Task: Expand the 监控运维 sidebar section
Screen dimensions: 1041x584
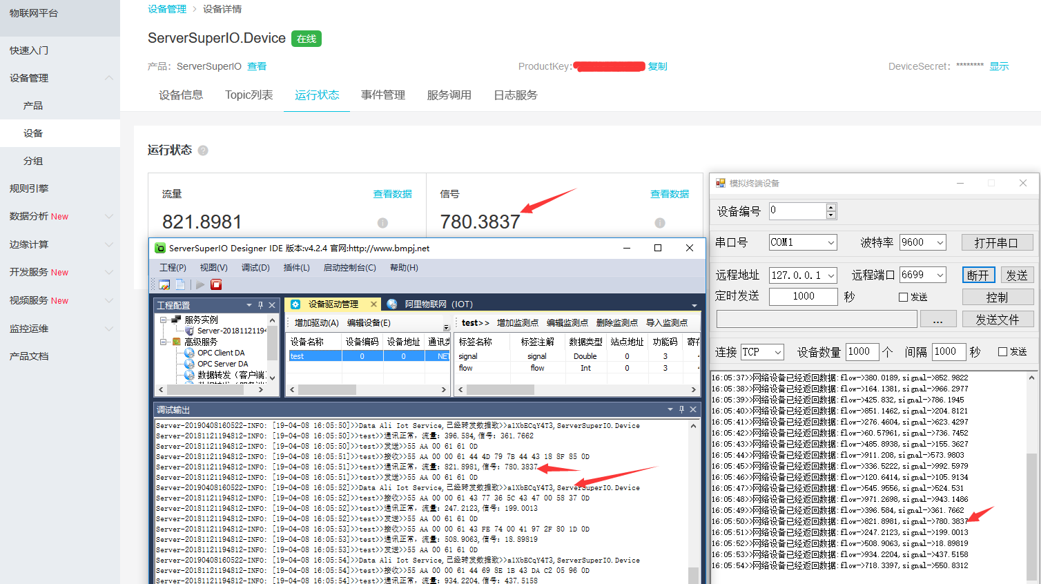Action: click(x=109, y=329)
